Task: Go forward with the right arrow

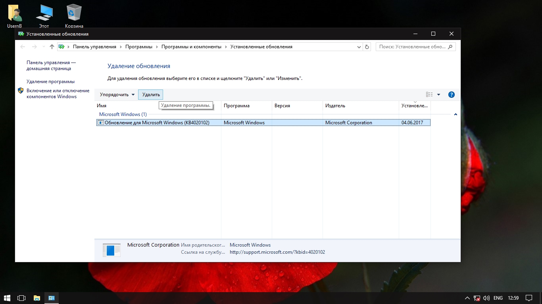Action: pos(34,47)
